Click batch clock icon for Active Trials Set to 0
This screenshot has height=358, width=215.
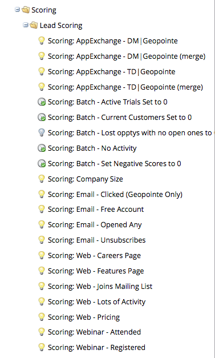pos(42,102)
